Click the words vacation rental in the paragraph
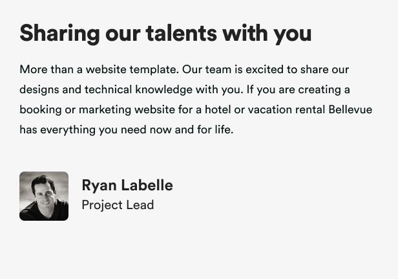This screenshot has width=398, height=279. point(287,109)
